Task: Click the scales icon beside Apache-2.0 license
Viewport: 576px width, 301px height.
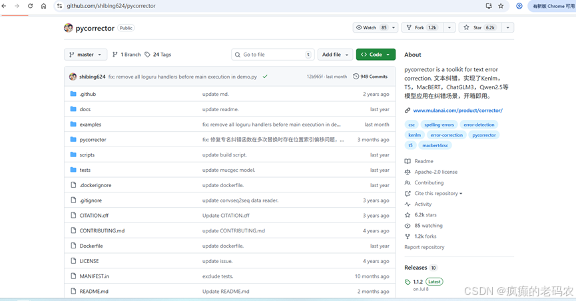Action: point(408,172)
